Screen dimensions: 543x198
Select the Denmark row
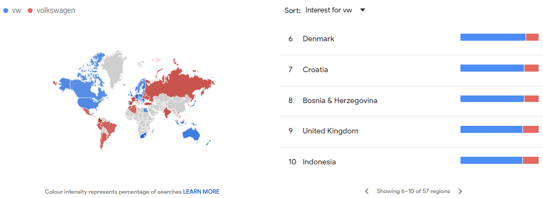(412, 39)
